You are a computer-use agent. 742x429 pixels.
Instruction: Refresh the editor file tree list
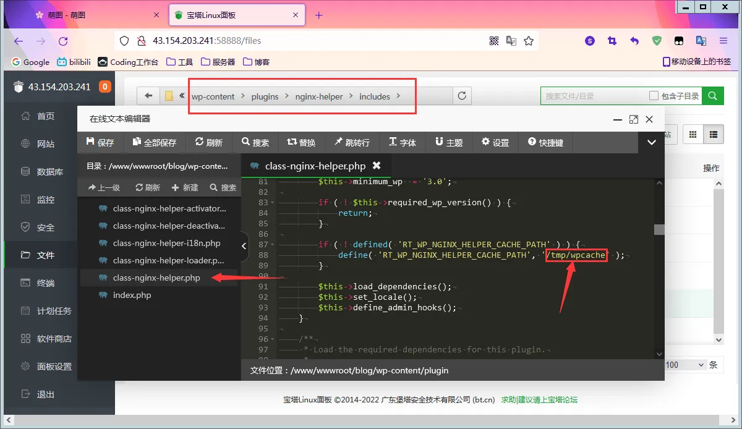click(x=148, y=187)
